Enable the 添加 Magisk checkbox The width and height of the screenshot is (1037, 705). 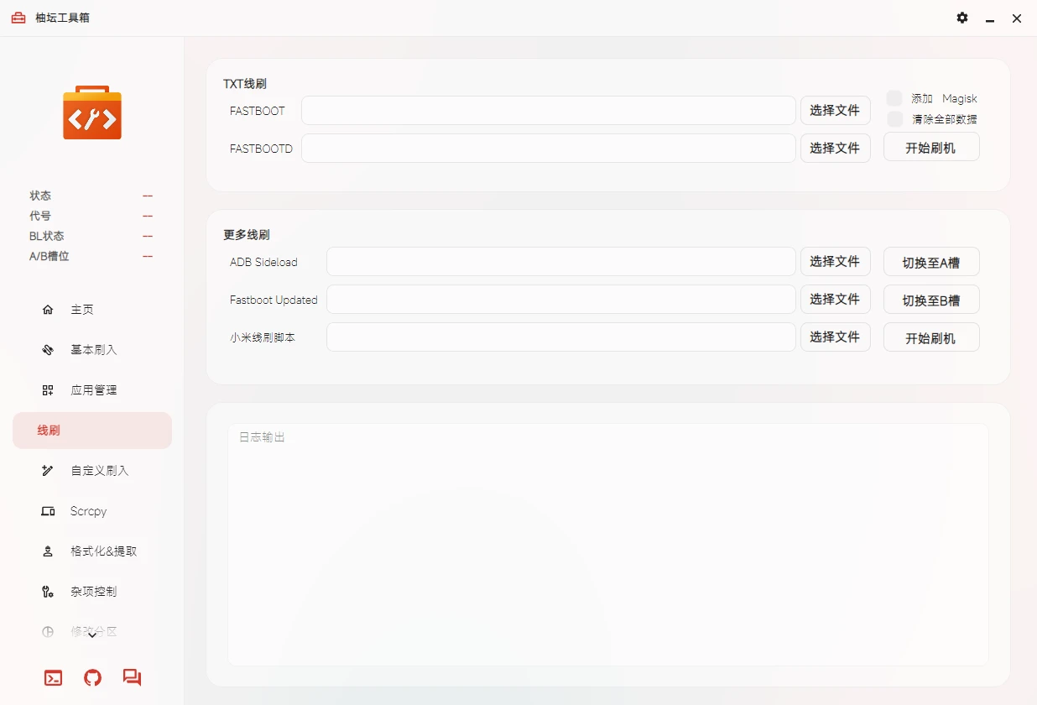894,98
